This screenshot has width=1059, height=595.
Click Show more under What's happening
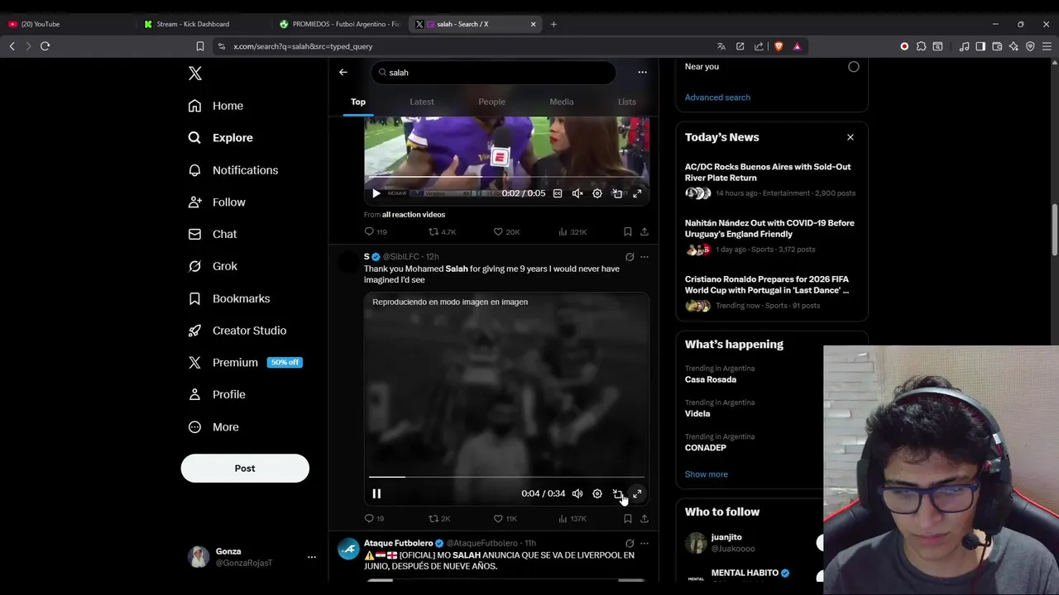[707, 474]
